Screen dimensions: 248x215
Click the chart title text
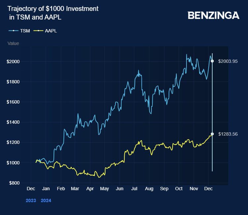pos(53,13)
